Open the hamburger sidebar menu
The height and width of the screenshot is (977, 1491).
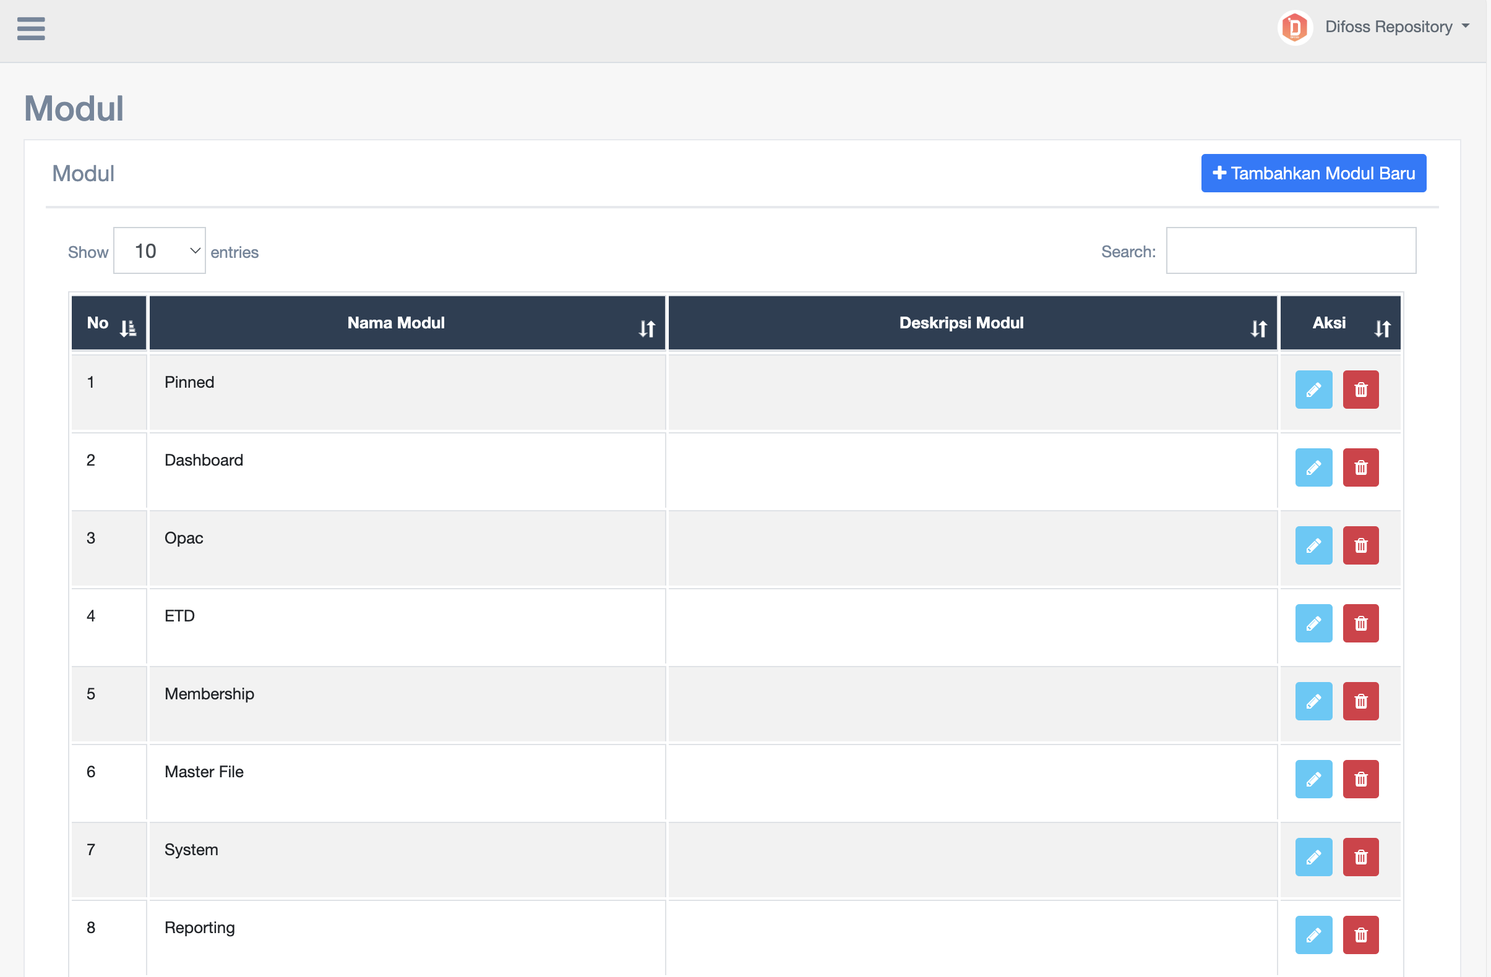click(31, 28)
